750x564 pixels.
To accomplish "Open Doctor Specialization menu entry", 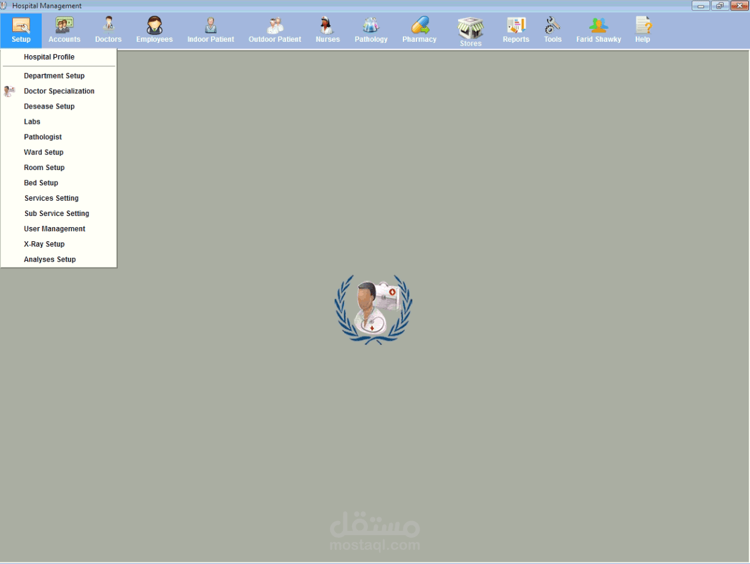I will coord(58,91).
